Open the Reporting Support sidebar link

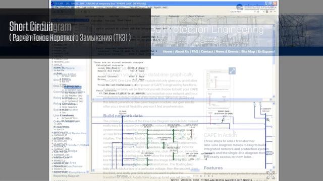click(66, 176)
